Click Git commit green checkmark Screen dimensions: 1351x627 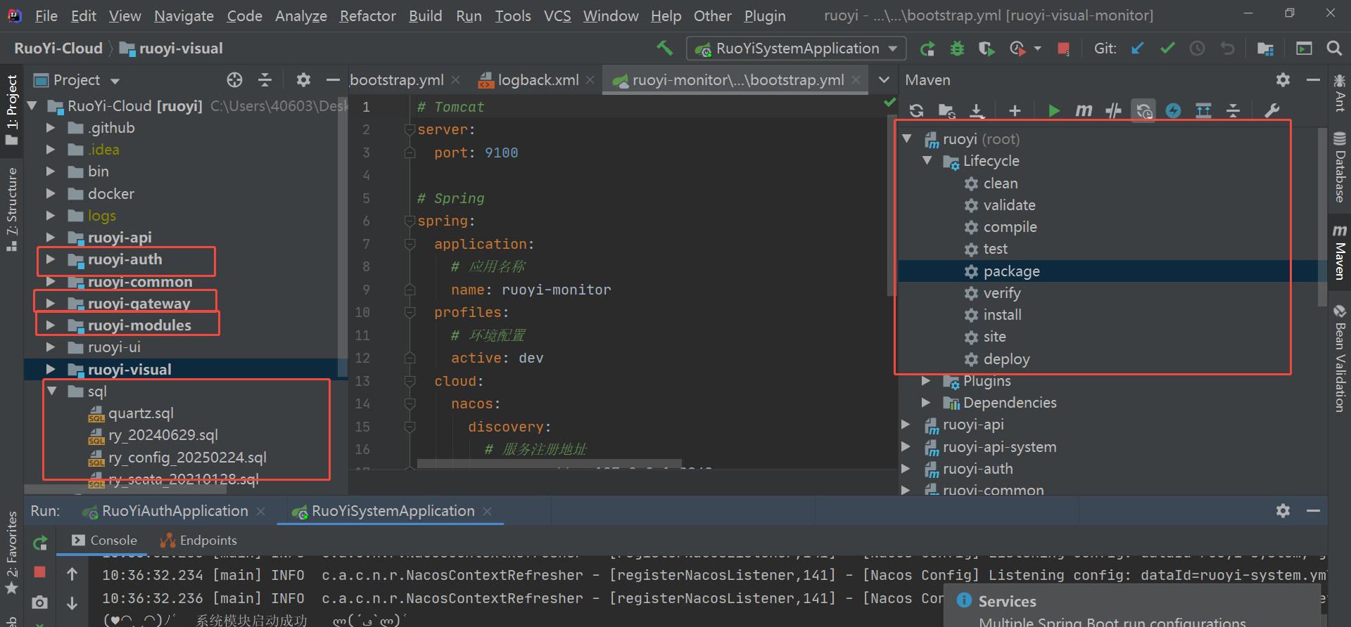click(1167, 48)
